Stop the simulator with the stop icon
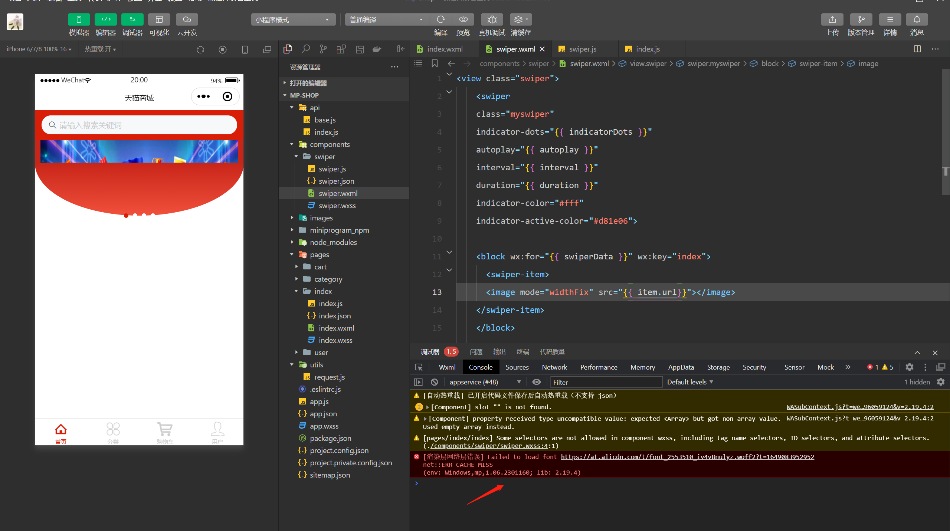The width and height of the screenshot is (950, 531). 223,49
